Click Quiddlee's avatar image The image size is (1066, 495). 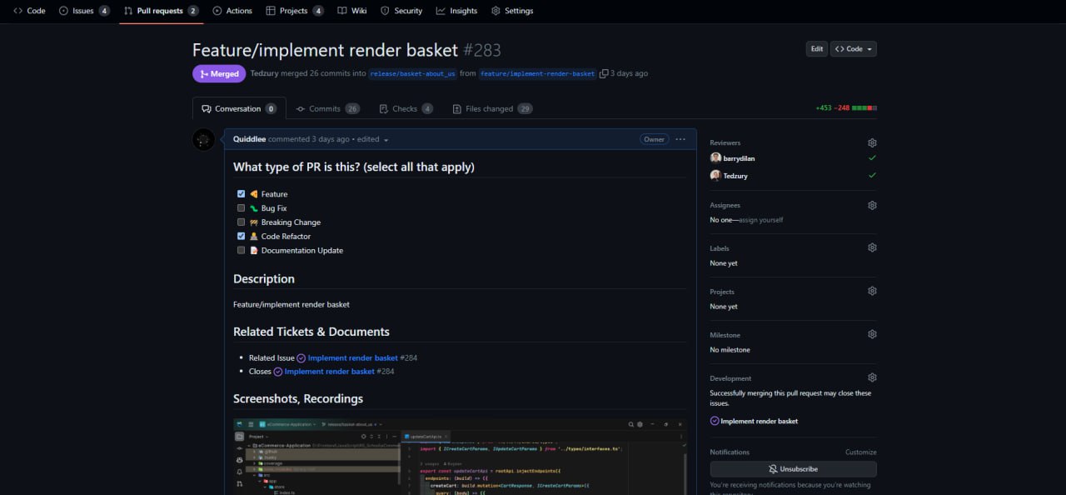tap(204, 139)
